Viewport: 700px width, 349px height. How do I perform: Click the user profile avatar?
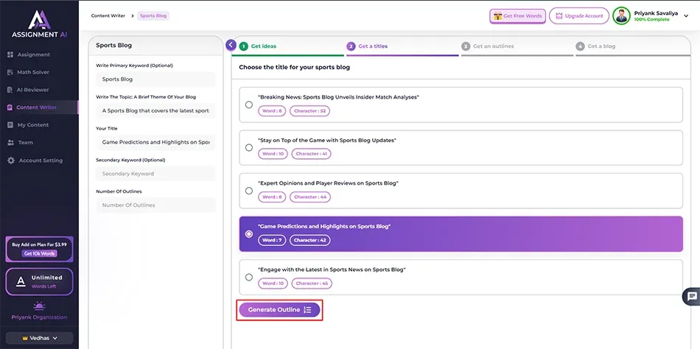click(622, 15)
